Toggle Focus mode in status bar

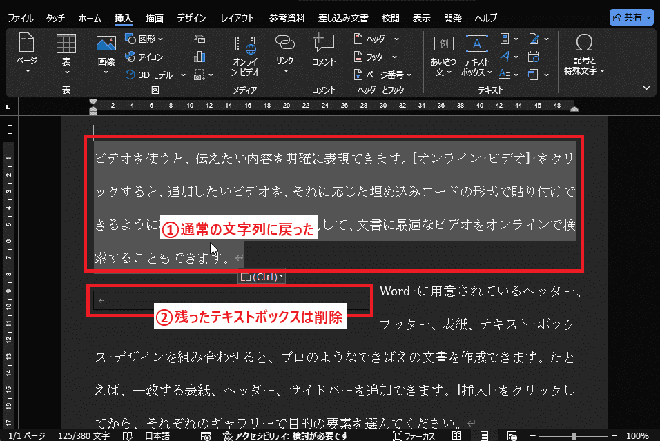click(x=413, y=435)
